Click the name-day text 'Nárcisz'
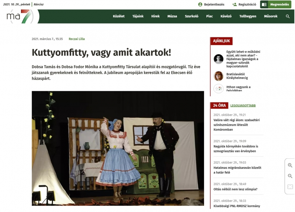 coord(39,4)
